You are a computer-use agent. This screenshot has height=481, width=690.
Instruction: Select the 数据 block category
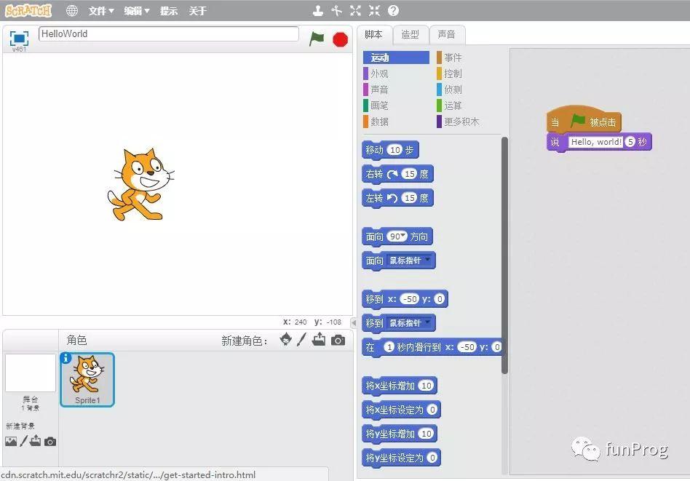[x=376, y=122]
